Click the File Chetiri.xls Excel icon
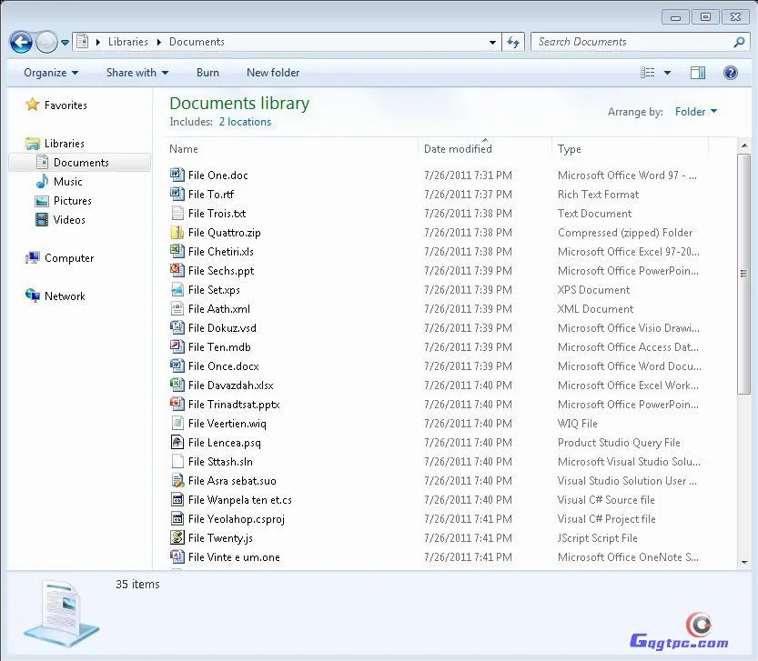Screen dimensions: 758x661 [x=177, y=252]
